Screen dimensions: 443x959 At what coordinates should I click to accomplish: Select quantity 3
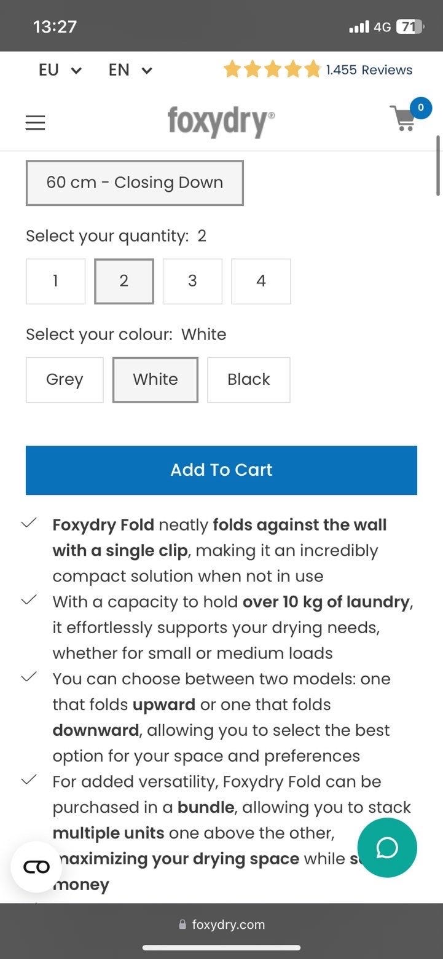coord(192,281)
